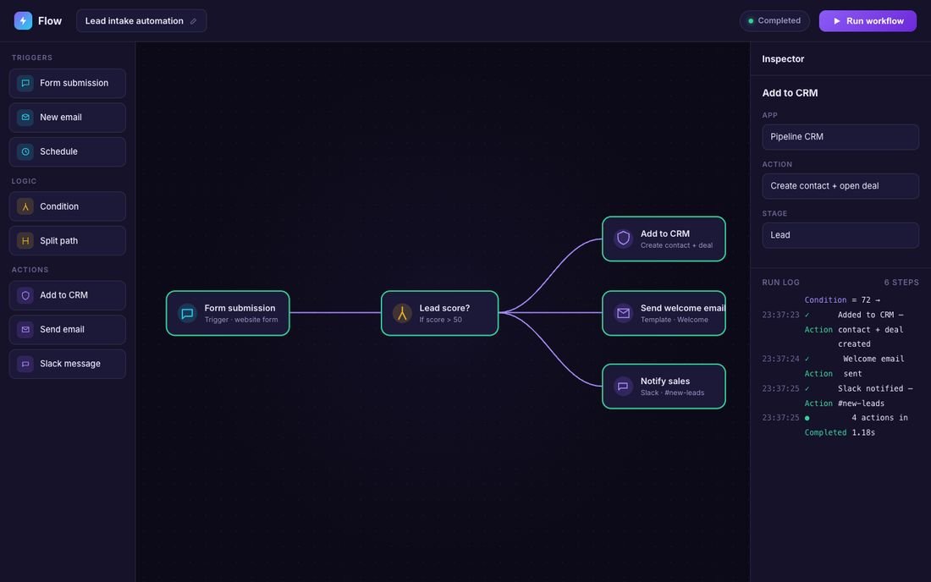Click 'Trigger · website form' subtitle text
The height and width of the screenshot is (582, 931).
click(241, 320)
